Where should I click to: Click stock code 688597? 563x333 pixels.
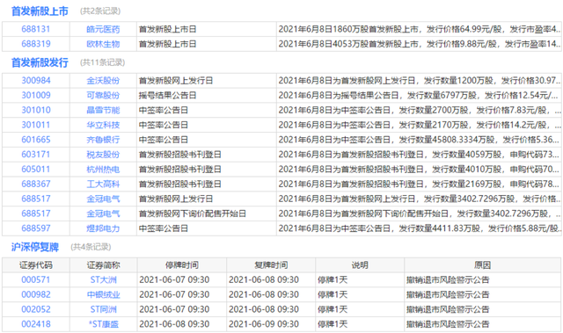pyautogui.click(x=35, y=228)
